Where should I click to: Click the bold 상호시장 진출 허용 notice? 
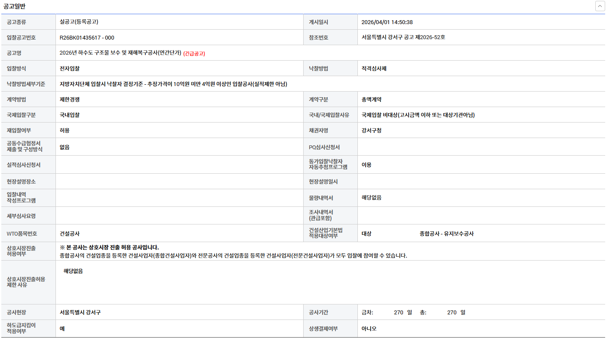(109, 247)
